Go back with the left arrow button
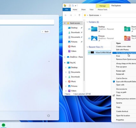Viewport: 136px width, 128px height. click(x=65, y=15)
